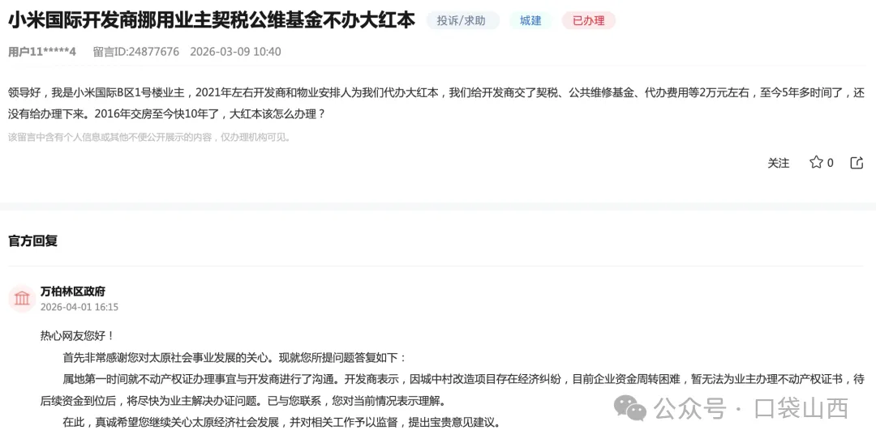Select the 城建 category tag
Viewport: 876px width, 443px height.
point(530,20)
